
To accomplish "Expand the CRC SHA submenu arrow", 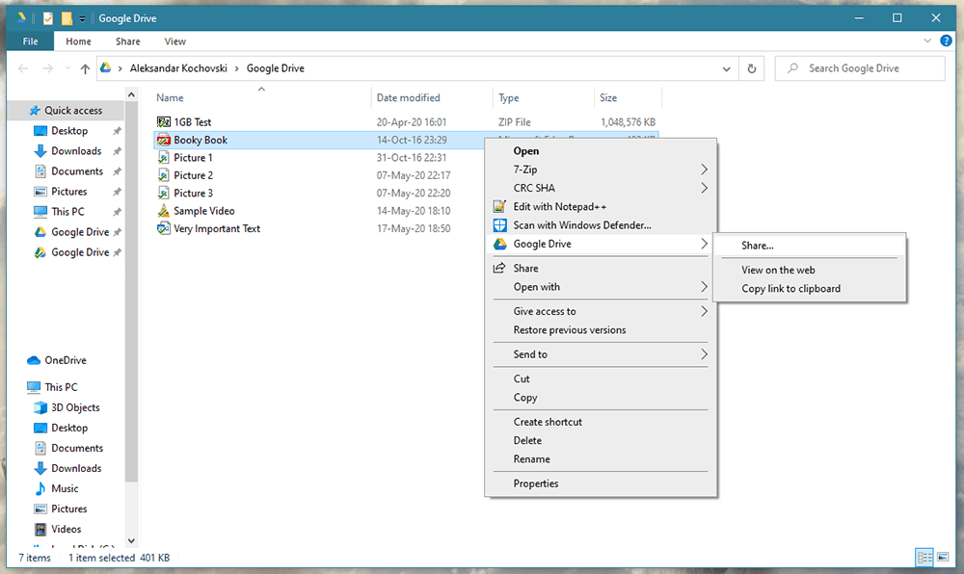I will click(x=704, y=188).
